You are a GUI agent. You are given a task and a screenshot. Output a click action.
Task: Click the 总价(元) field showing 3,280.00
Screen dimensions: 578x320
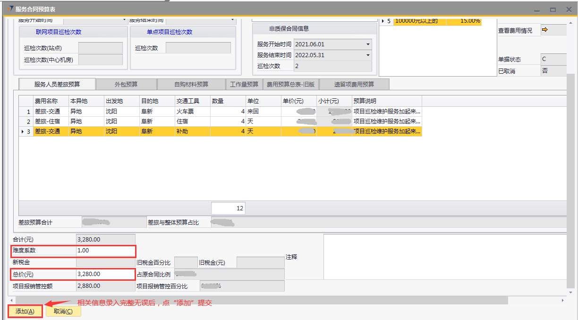[x=105, y=274]
